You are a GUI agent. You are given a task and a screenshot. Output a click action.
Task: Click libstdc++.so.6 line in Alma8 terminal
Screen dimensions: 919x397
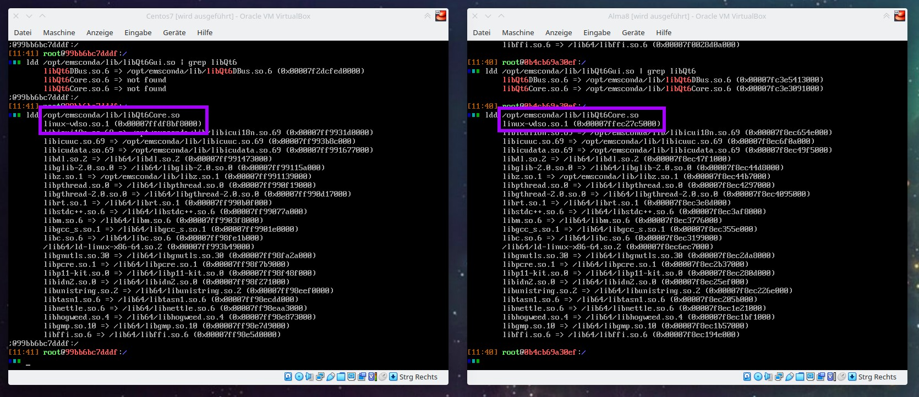(634, 211)
